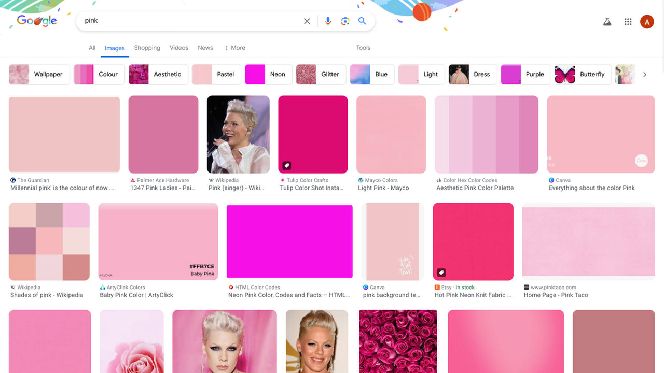Filter by Glitter chip
Viewport: 664px width, 373px height.
click(321, 74)
